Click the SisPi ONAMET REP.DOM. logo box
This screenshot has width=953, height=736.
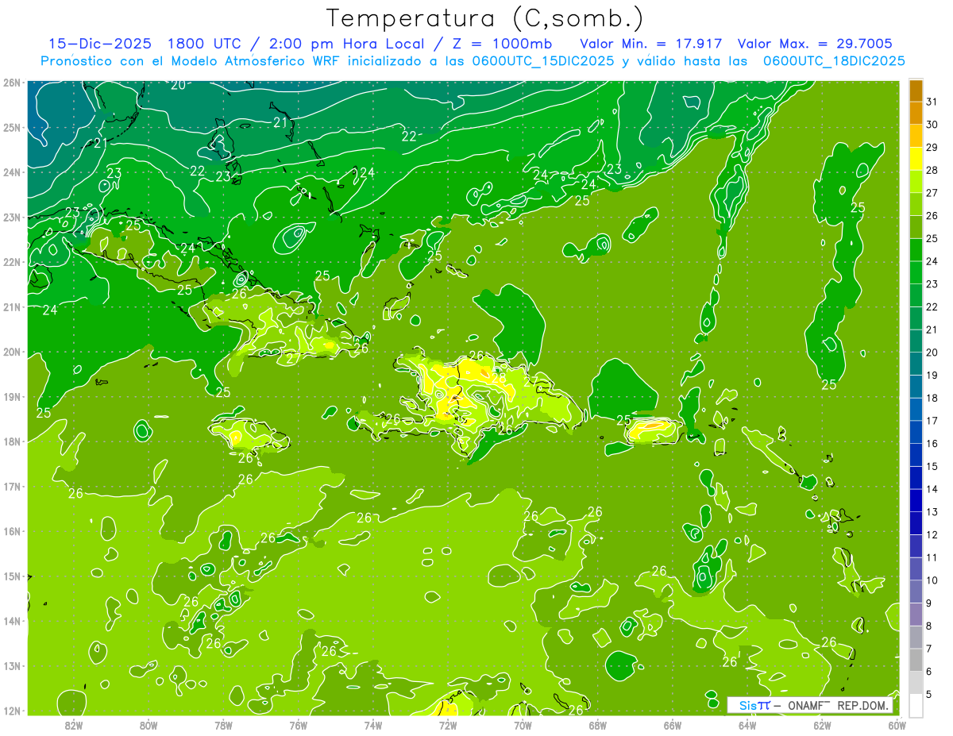pos(808,705)
